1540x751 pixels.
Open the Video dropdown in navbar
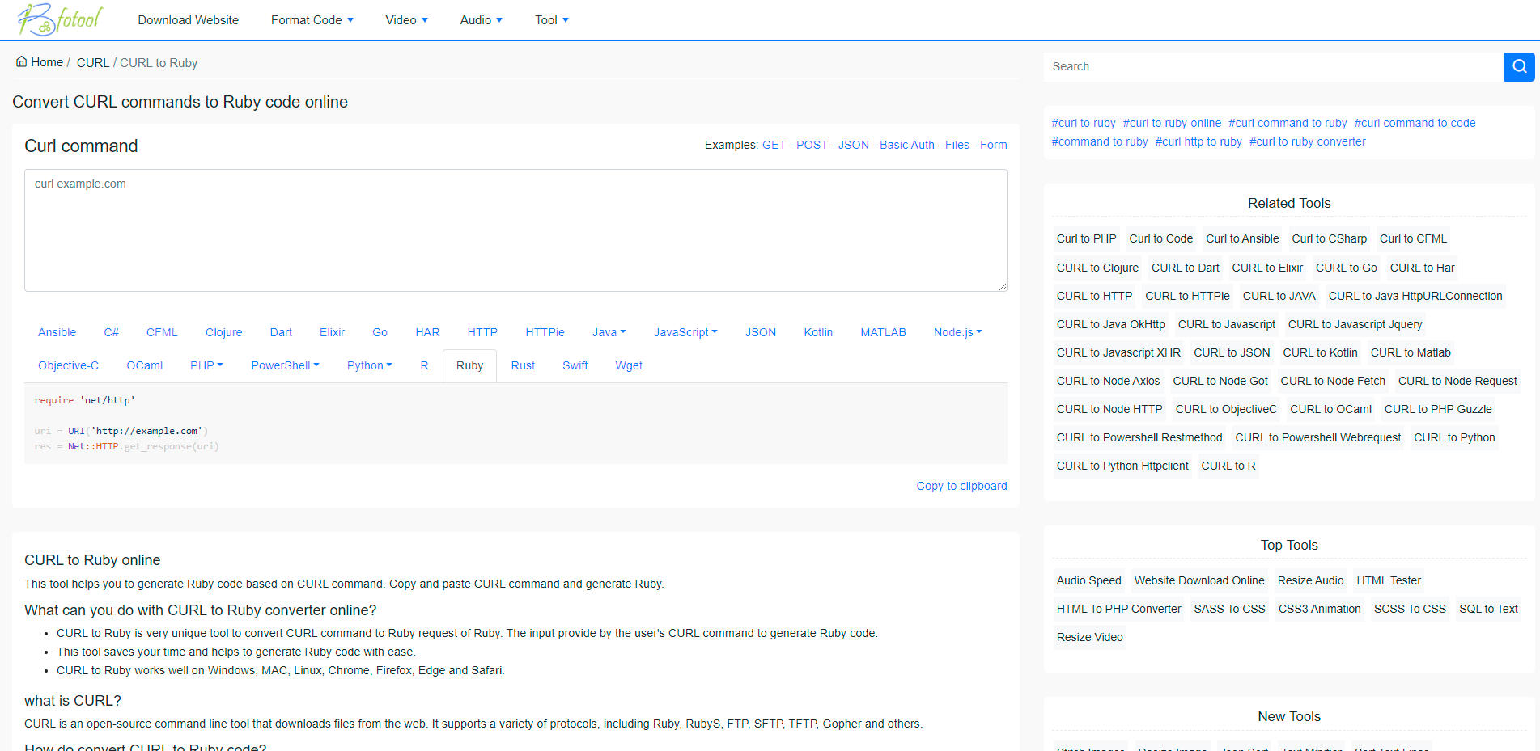coord(406,20)
